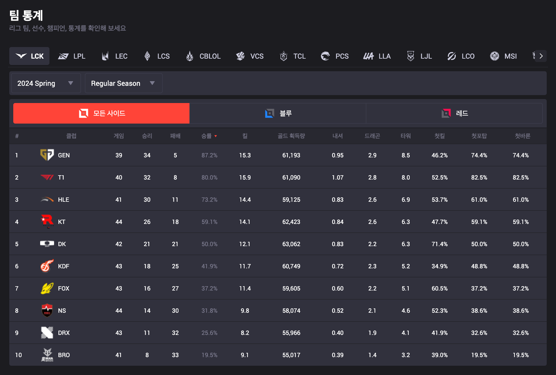This screenshot has width=556, height=375.
Task: Click the GEN team logo
Action: pos(47,155)
